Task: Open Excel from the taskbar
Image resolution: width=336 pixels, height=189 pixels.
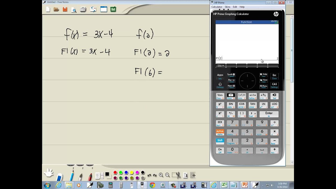Action: 224,185
